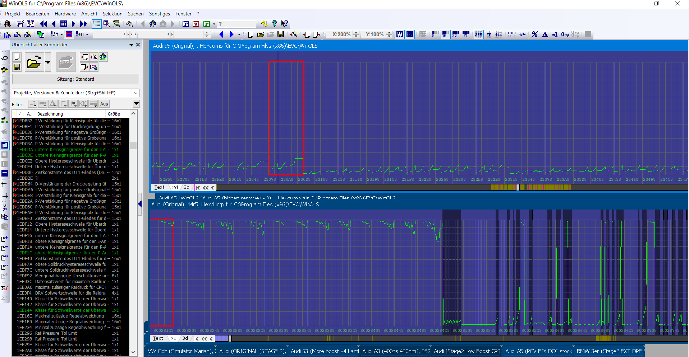
Task: Click the floppy disk save icon in second toolbar
Action: pos(281,34)
